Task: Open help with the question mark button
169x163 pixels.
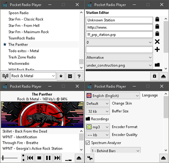Action: click(x=79, y=76)
